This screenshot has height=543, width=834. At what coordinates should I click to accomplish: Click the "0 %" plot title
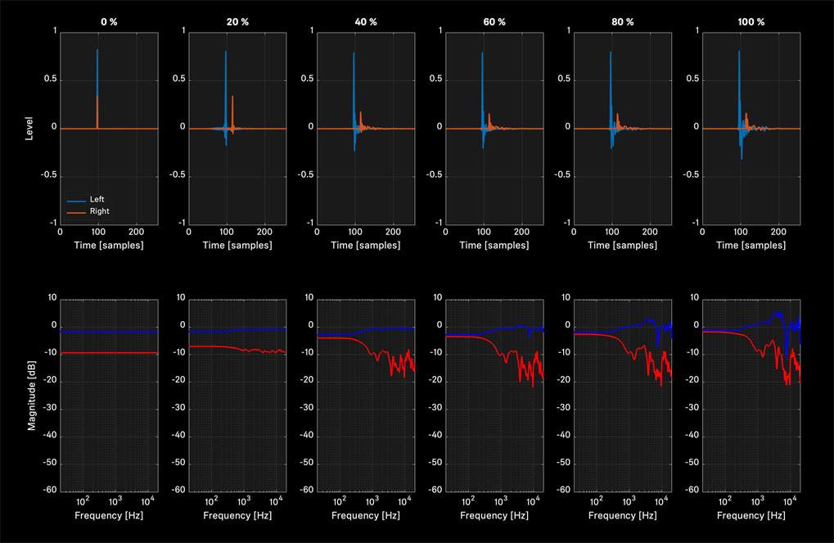[109, 22]
